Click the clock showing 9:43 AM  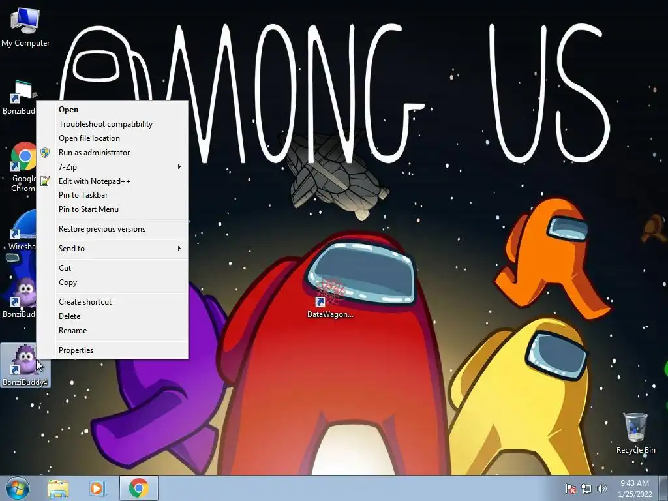tap(635, 488)
